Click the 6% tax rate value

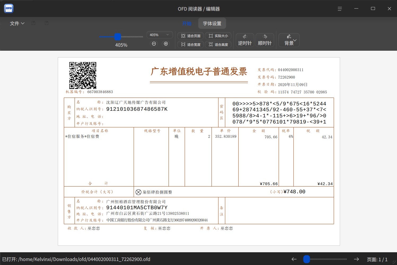(291, 136)
